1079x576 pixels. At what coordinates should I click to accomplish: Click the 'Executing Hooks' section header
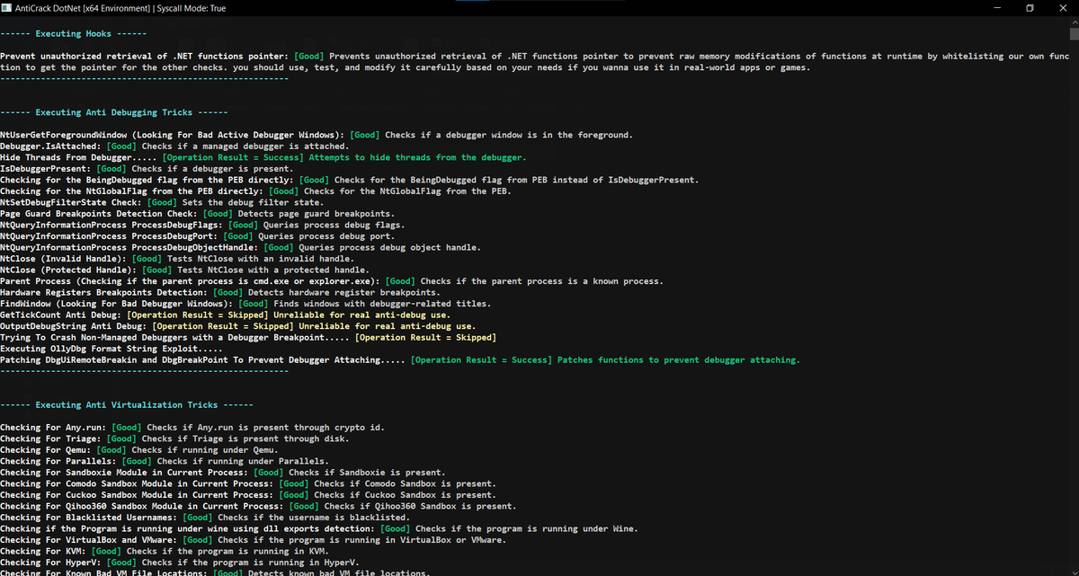click(74, 34)
